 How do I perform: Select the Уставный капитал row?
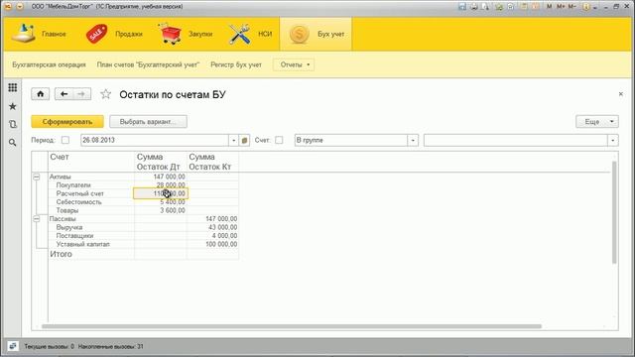[x=83, y=245]
